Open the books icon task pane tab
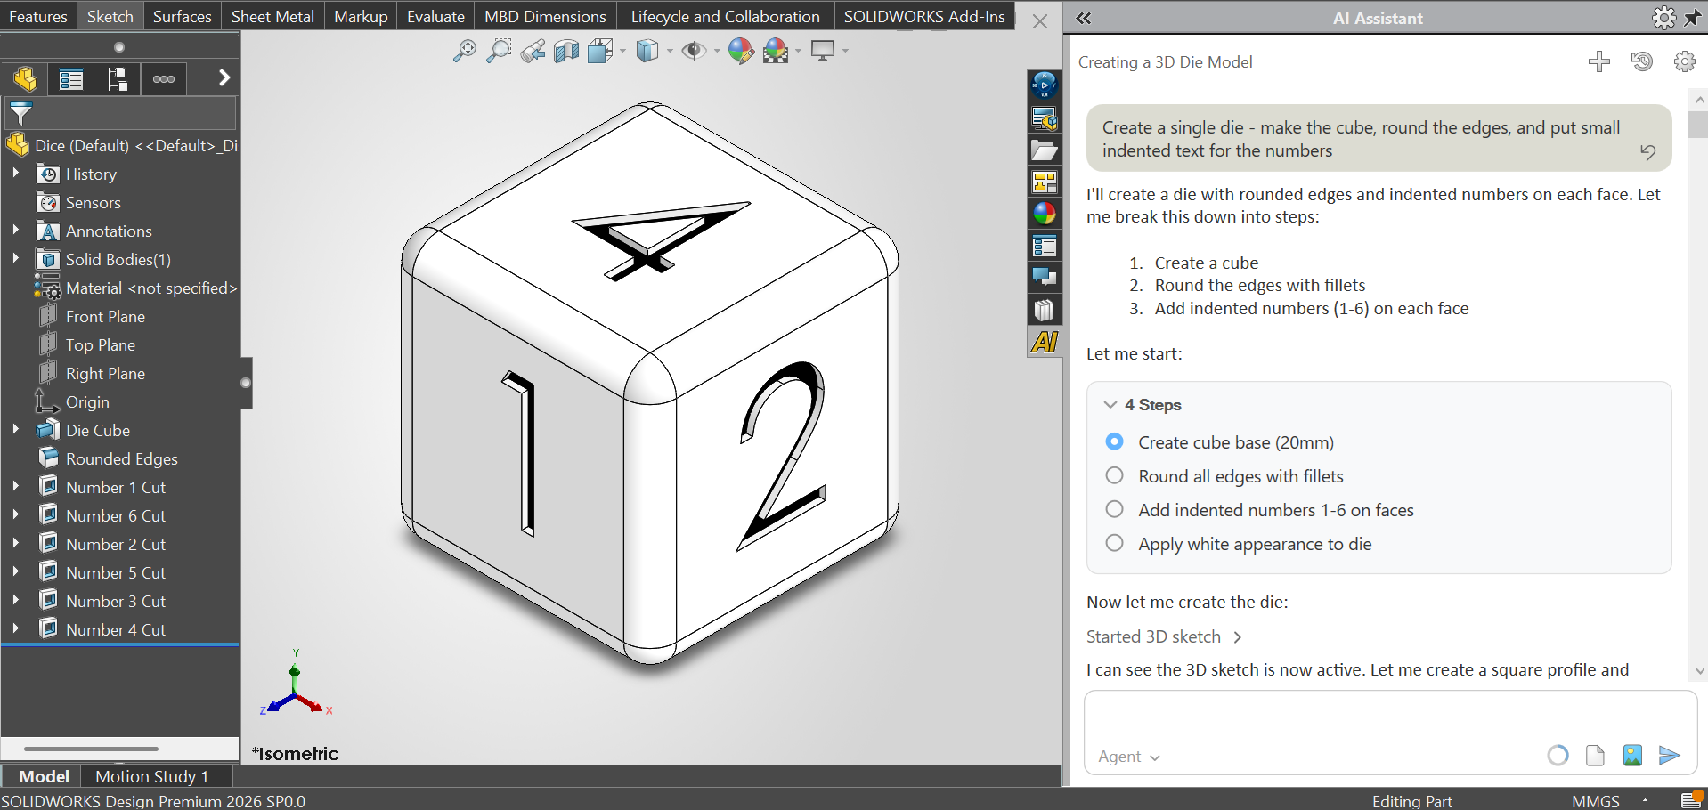Viewport: 1708px width, 810px height. click(x=1045, y=310)
